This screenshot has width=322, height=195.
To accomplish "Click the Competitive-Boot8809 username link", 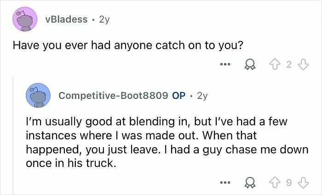I will point(113,96).
